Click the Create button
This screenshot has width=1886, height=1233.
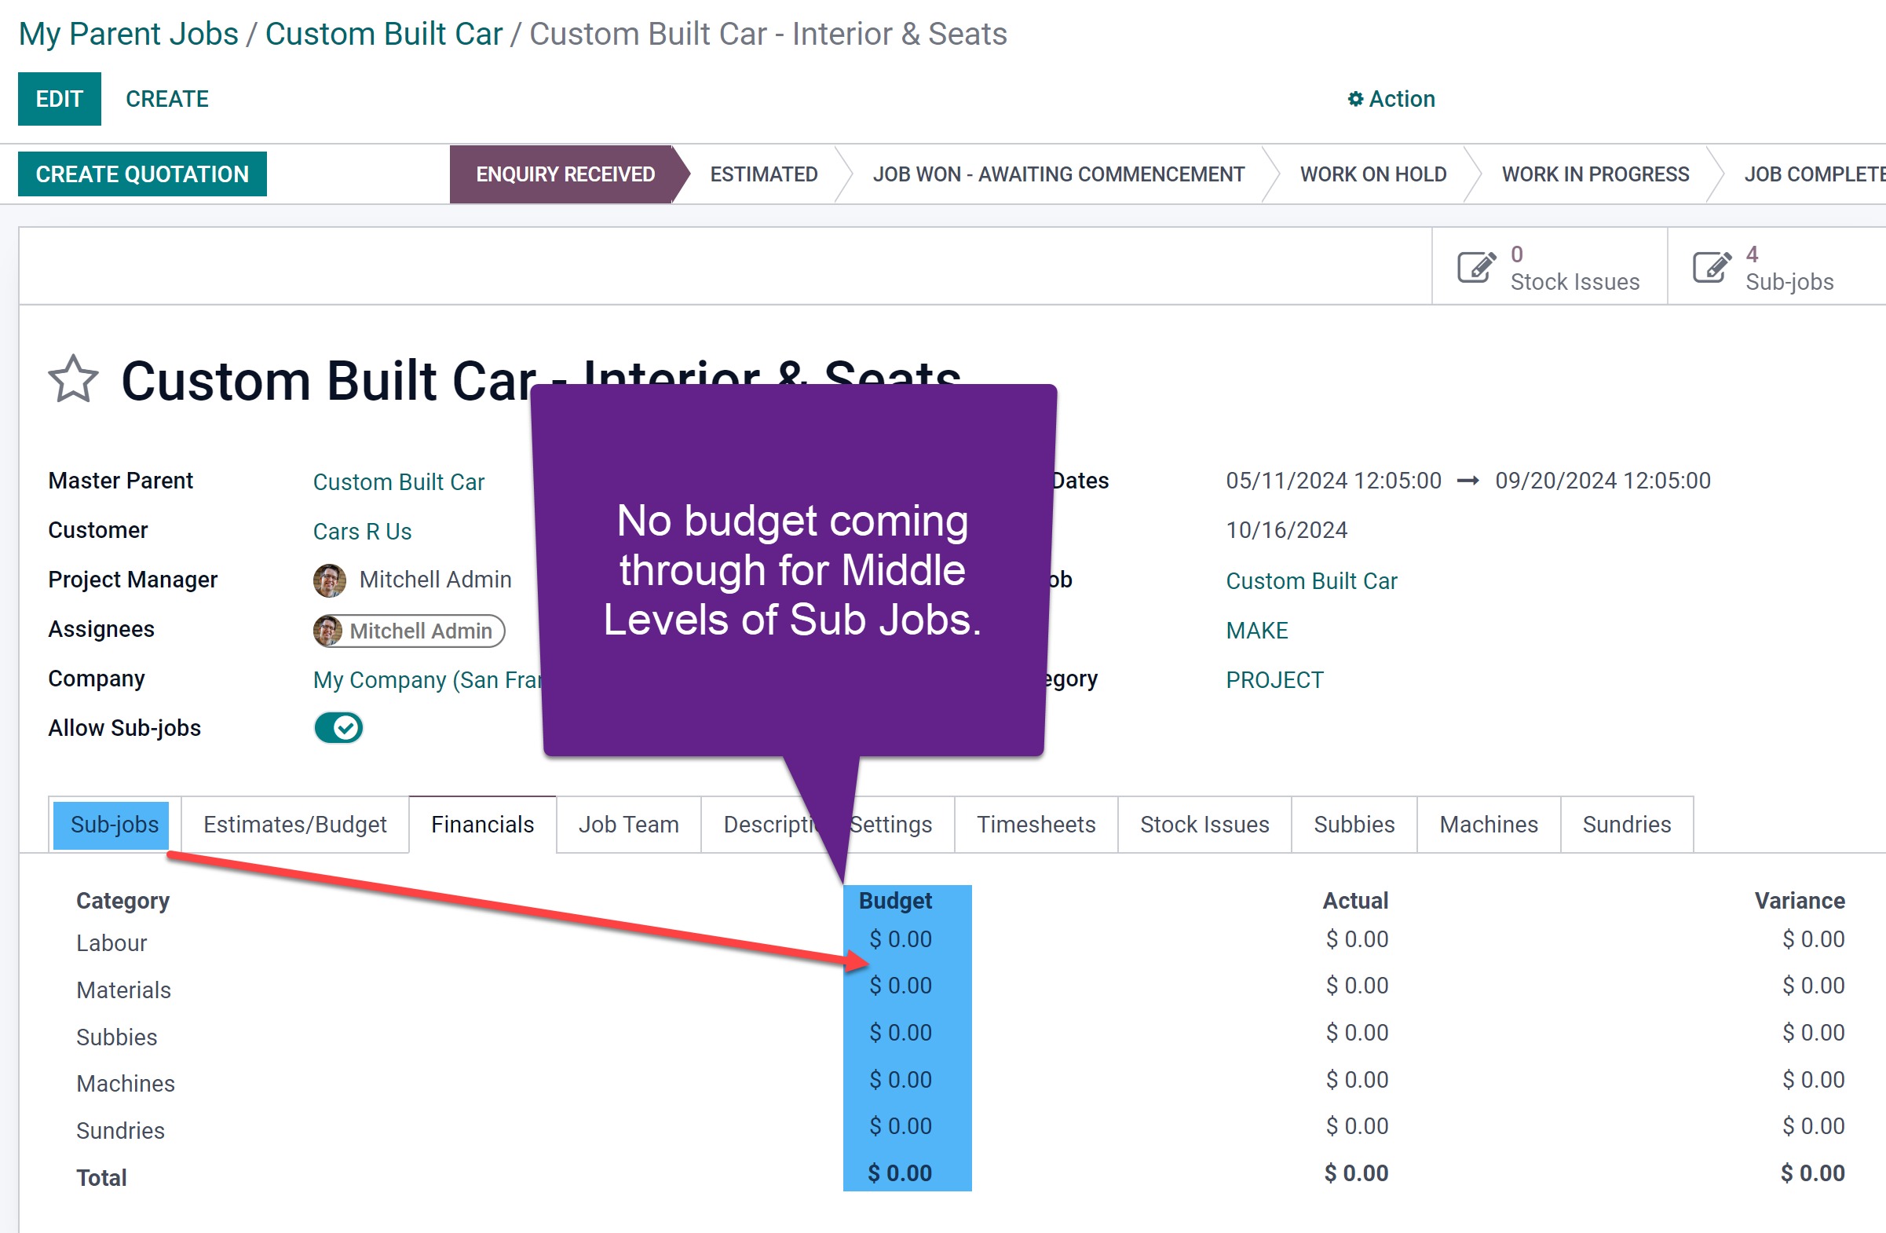coord(167,99)
